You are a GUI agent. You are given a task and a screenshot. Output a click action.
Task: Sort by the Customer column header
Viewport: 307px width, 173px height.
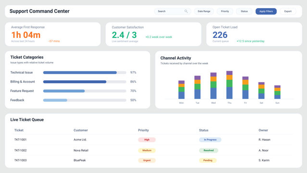[81, 130]
